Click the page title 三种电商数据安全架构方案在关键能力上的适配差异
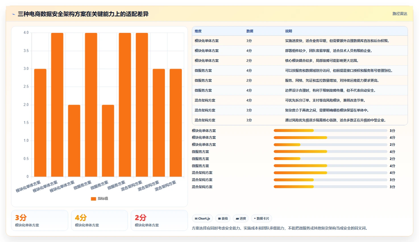 point(83,14)
